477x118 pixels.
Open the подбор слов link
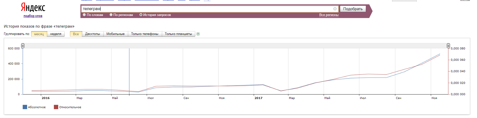click(33, 16)
